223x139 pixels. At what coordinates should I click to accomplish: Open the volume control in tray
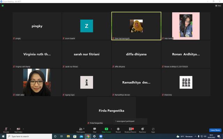(x=205, y=136)
